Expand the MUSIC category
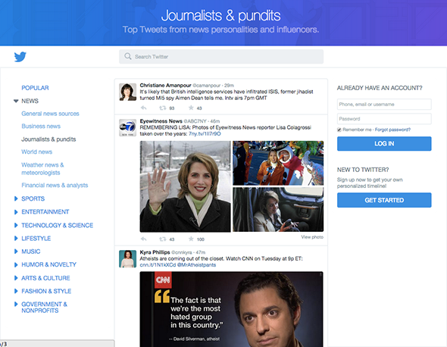Viewport: 447px width, 347px height. click(x=16, y=252)
